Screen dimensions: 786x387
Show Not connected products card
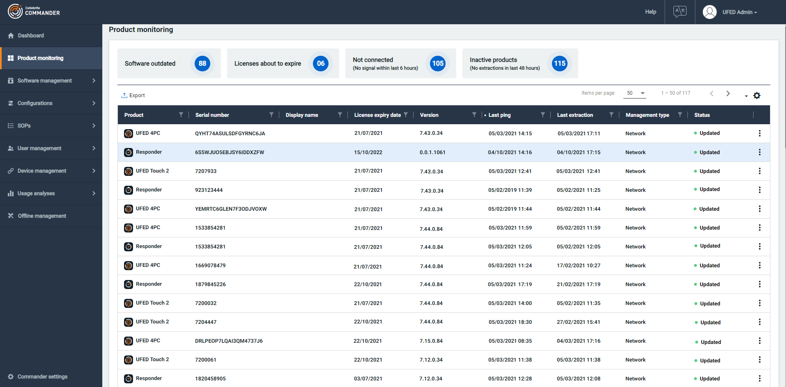pyautogui.click(x=401, y=63)
